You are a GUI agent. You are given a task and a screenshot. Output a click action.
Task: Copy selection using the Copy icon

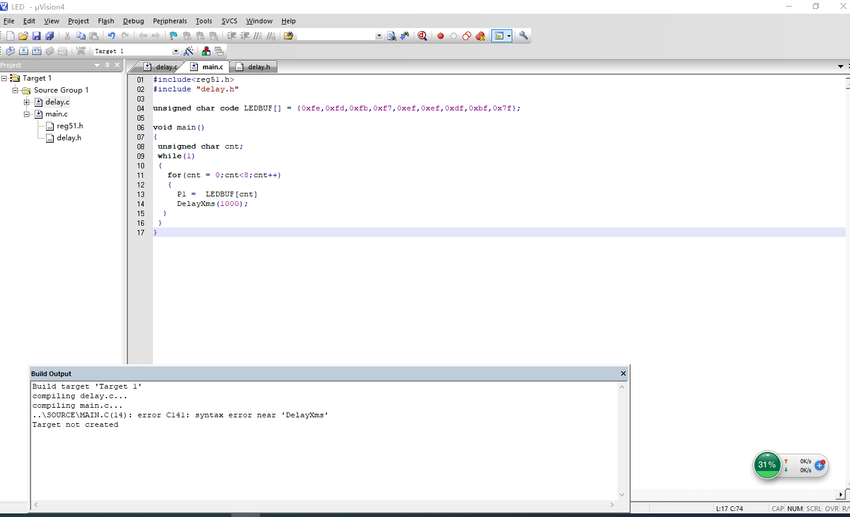[81, 36]
